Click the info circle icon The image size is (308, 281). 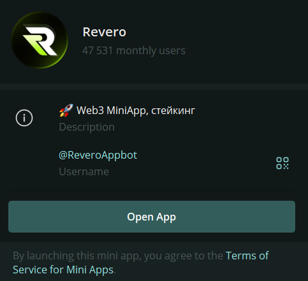tap(24, 118)
